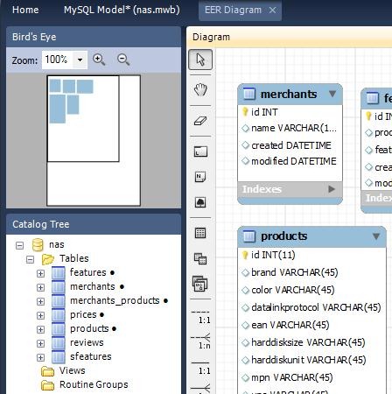
Task: Switch to the MySQL Model (nas.mwb) tab
Action: 122,10
